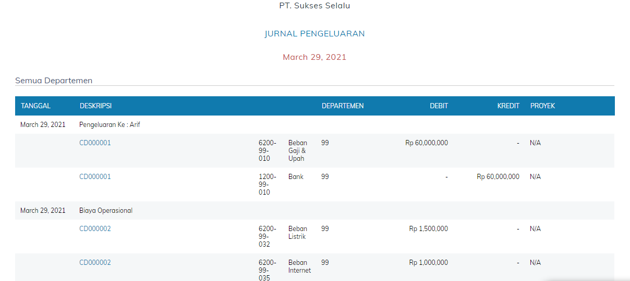Click the date in the Pengeluaran Ke : Arif row
Image resolution: width=630 pixels, height=281 pixels.
coord(43,125)
